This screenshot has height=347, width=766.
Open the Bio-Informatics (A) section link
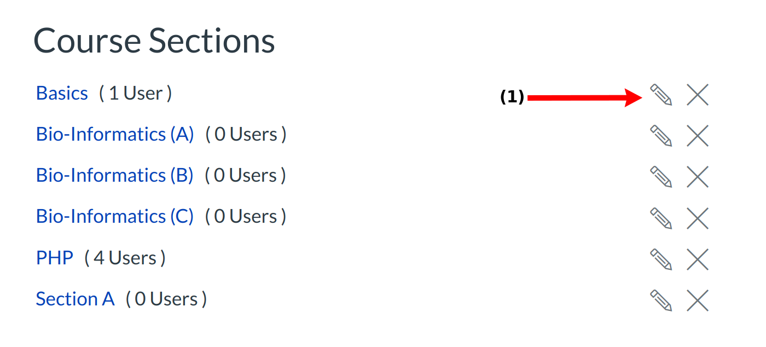[115, 135]
